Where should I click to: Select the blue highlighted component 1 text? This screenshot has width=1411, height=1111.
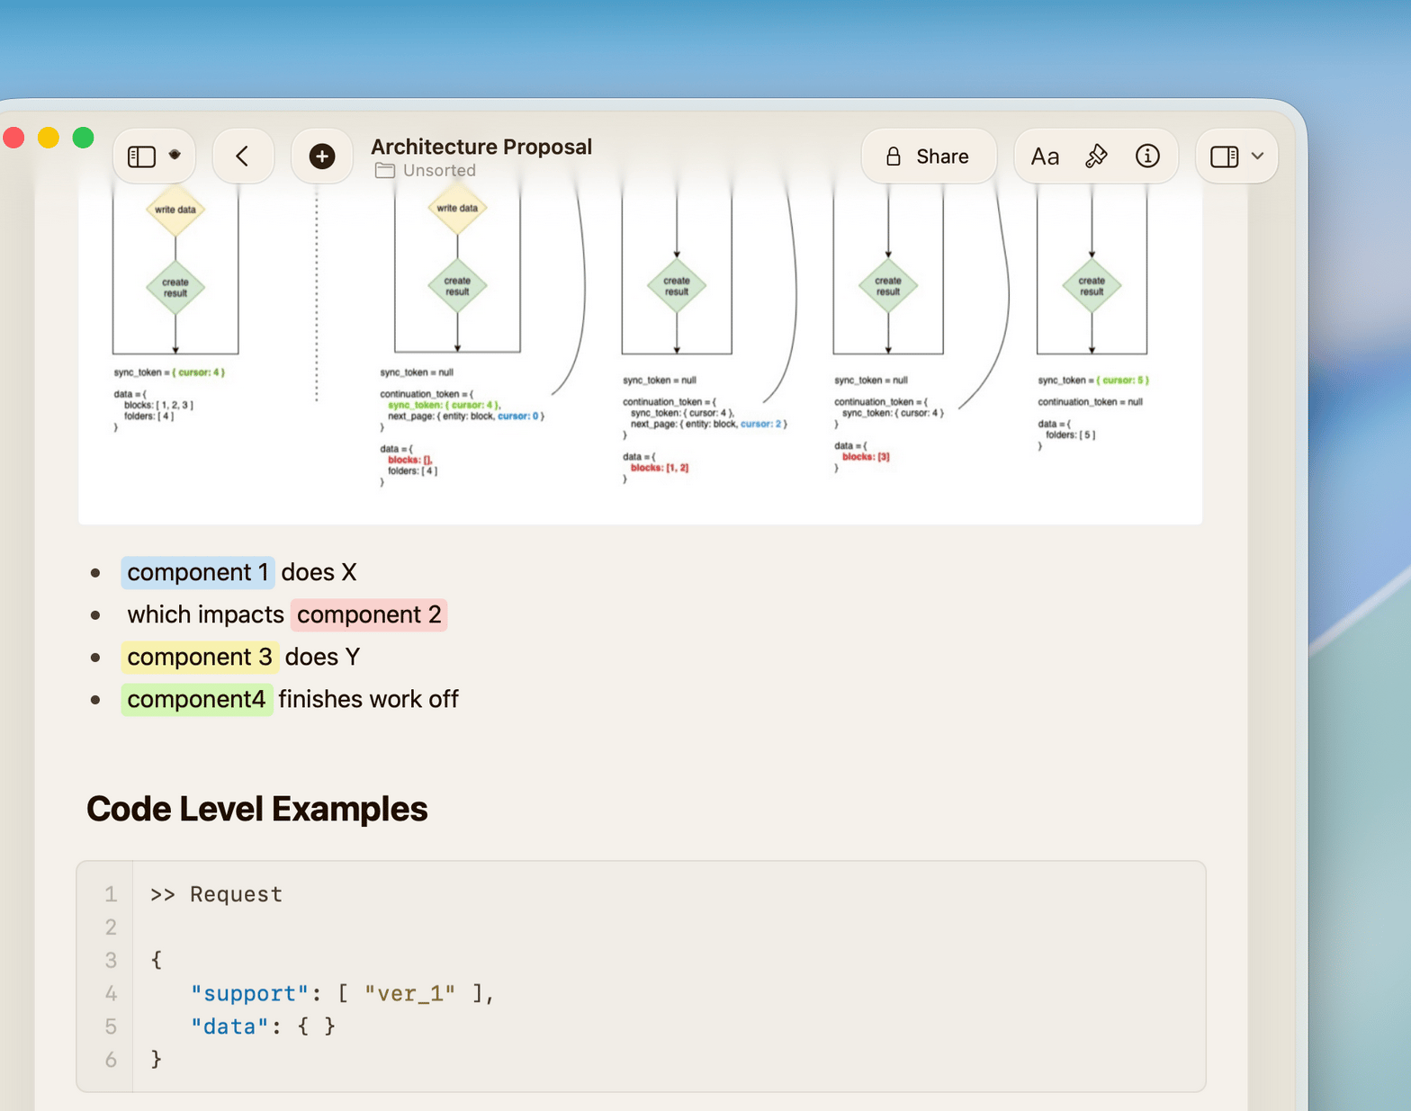[198, 572]
